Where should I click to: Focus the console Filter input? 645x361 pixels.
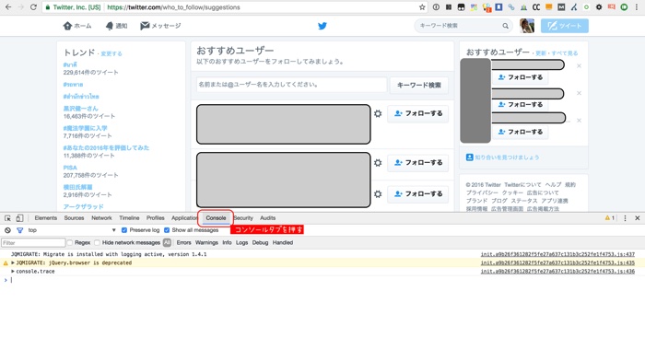[33, 242]
